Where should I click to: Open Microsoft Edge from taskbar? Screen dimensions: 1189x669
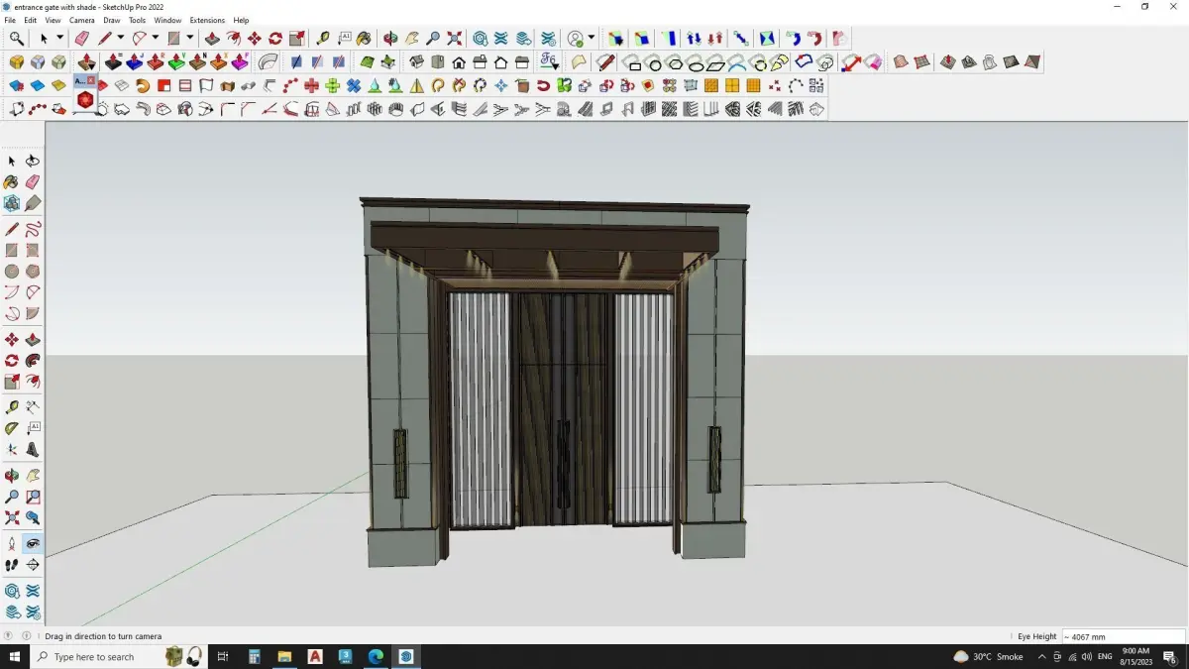(376, 656)
